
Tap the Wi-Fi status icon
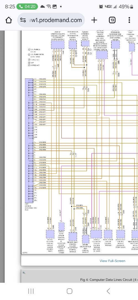tap(49, 7)
